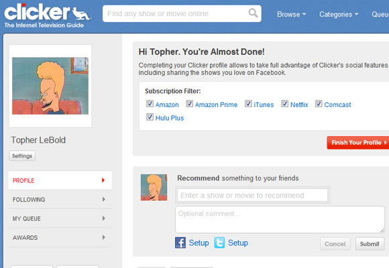The width and height of the screenshot is (389, 268).
Task: Click the search magnifier icon
Action: (253, 13)
